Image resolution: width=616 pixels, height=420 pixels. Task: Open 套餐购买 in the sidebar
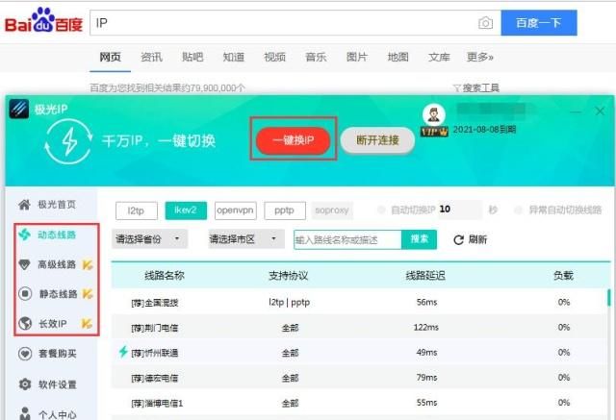click(x=47, y=354)
